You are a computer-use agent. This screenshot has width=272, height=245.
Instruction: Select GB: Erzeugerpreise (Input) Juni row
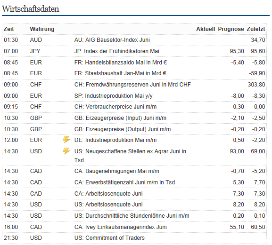pyautogui.click(x=134, y=118)
